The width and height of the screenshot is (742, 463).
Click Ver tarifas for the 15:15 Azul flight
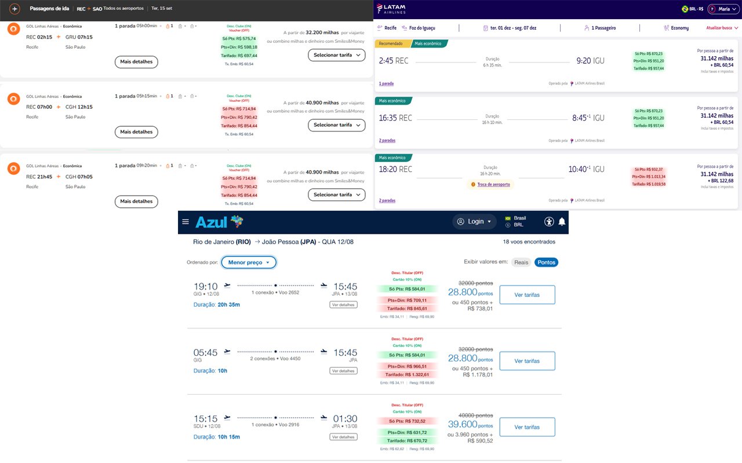[x=527, y=427]
